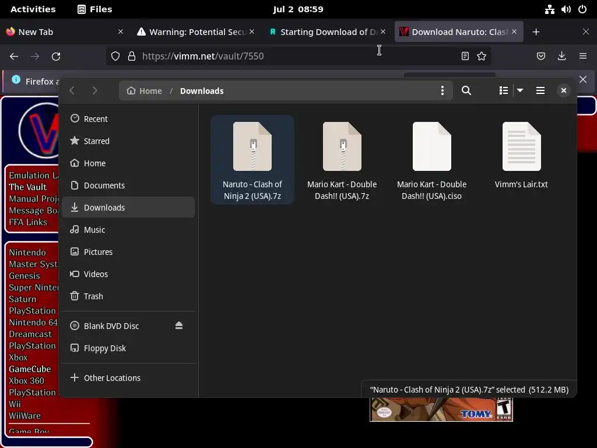Go forward in Files navigation

(95, 90)
